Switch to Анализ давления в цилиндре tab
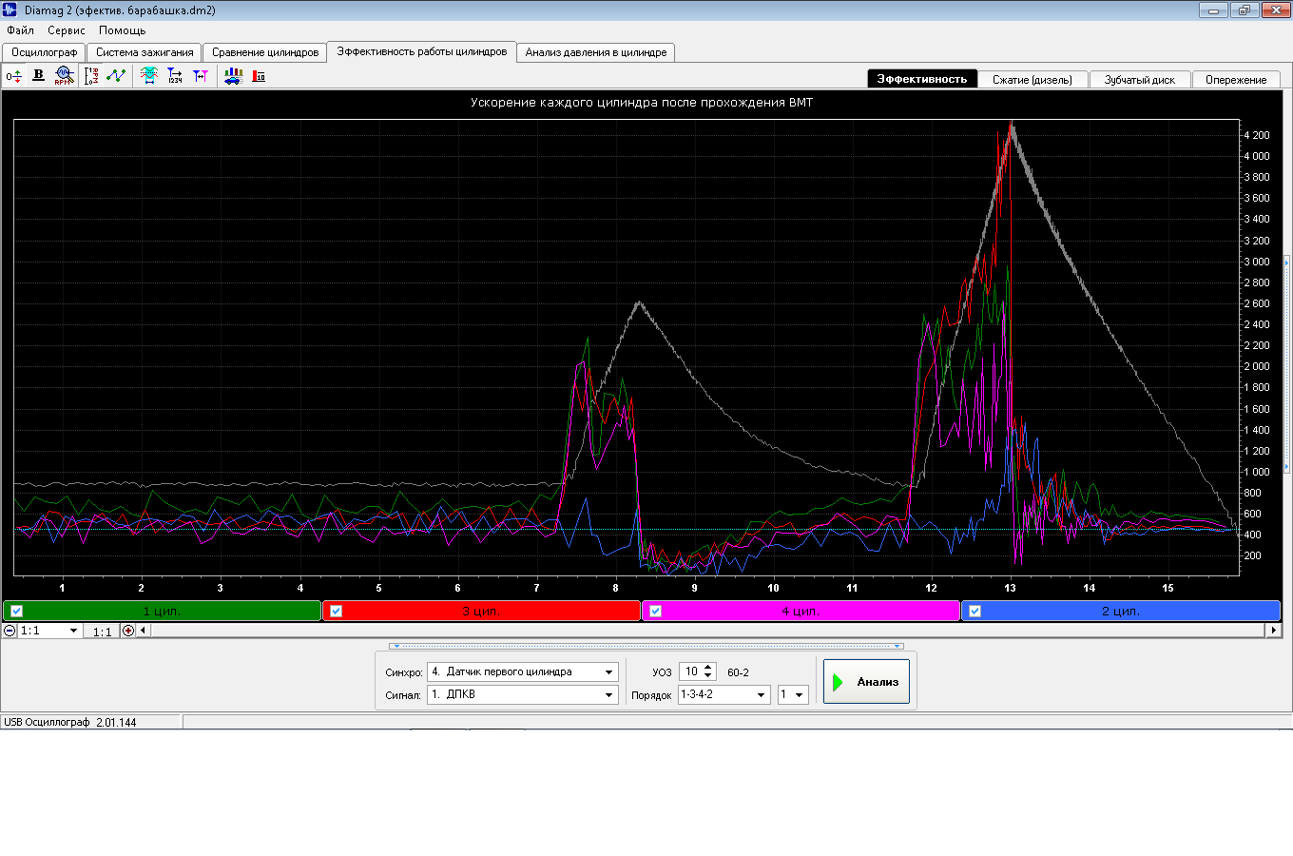Image resolution: width=1293 pixels, height=856 pixels. (596, 52)
